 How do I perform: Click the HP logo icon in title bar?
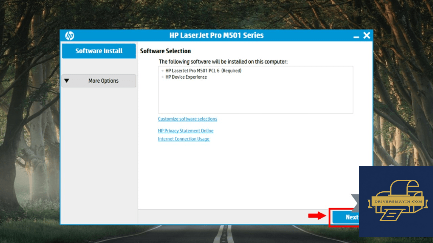click(x=70, y=35)
